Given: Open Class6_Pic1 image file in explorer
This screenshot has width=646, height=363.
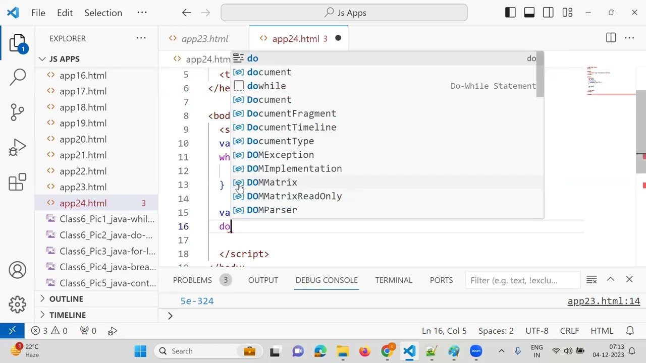Looking at the screenshot, I should [96, 219].
